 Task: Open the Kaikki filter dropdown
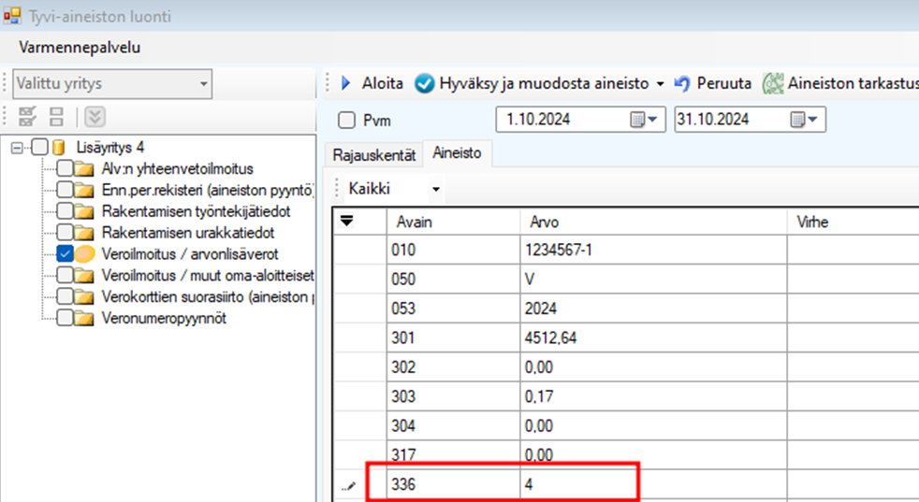click(435, 189)
